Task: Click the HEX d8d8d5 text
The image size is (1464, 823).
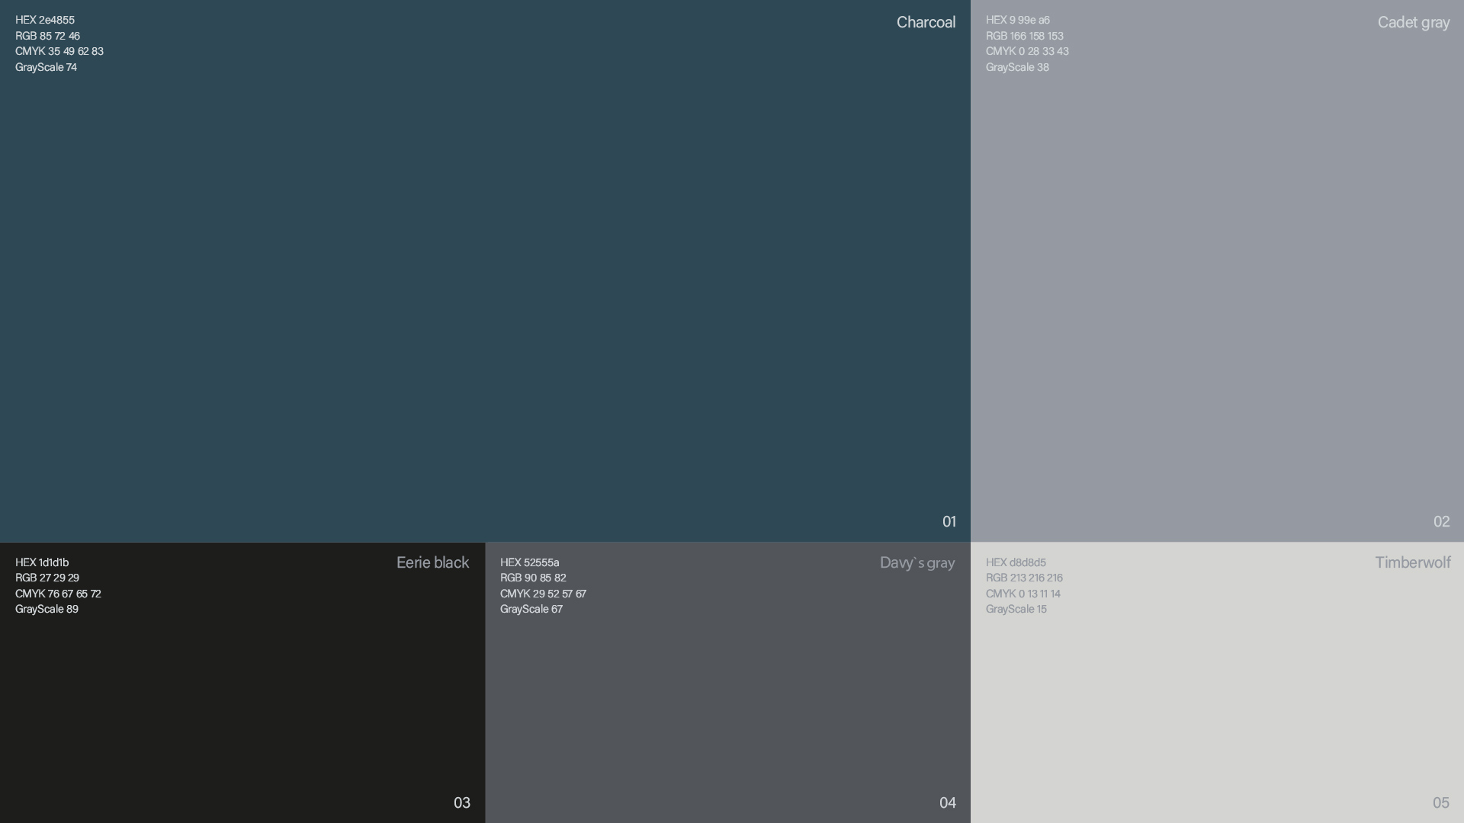Action: tap(1016, 562)
